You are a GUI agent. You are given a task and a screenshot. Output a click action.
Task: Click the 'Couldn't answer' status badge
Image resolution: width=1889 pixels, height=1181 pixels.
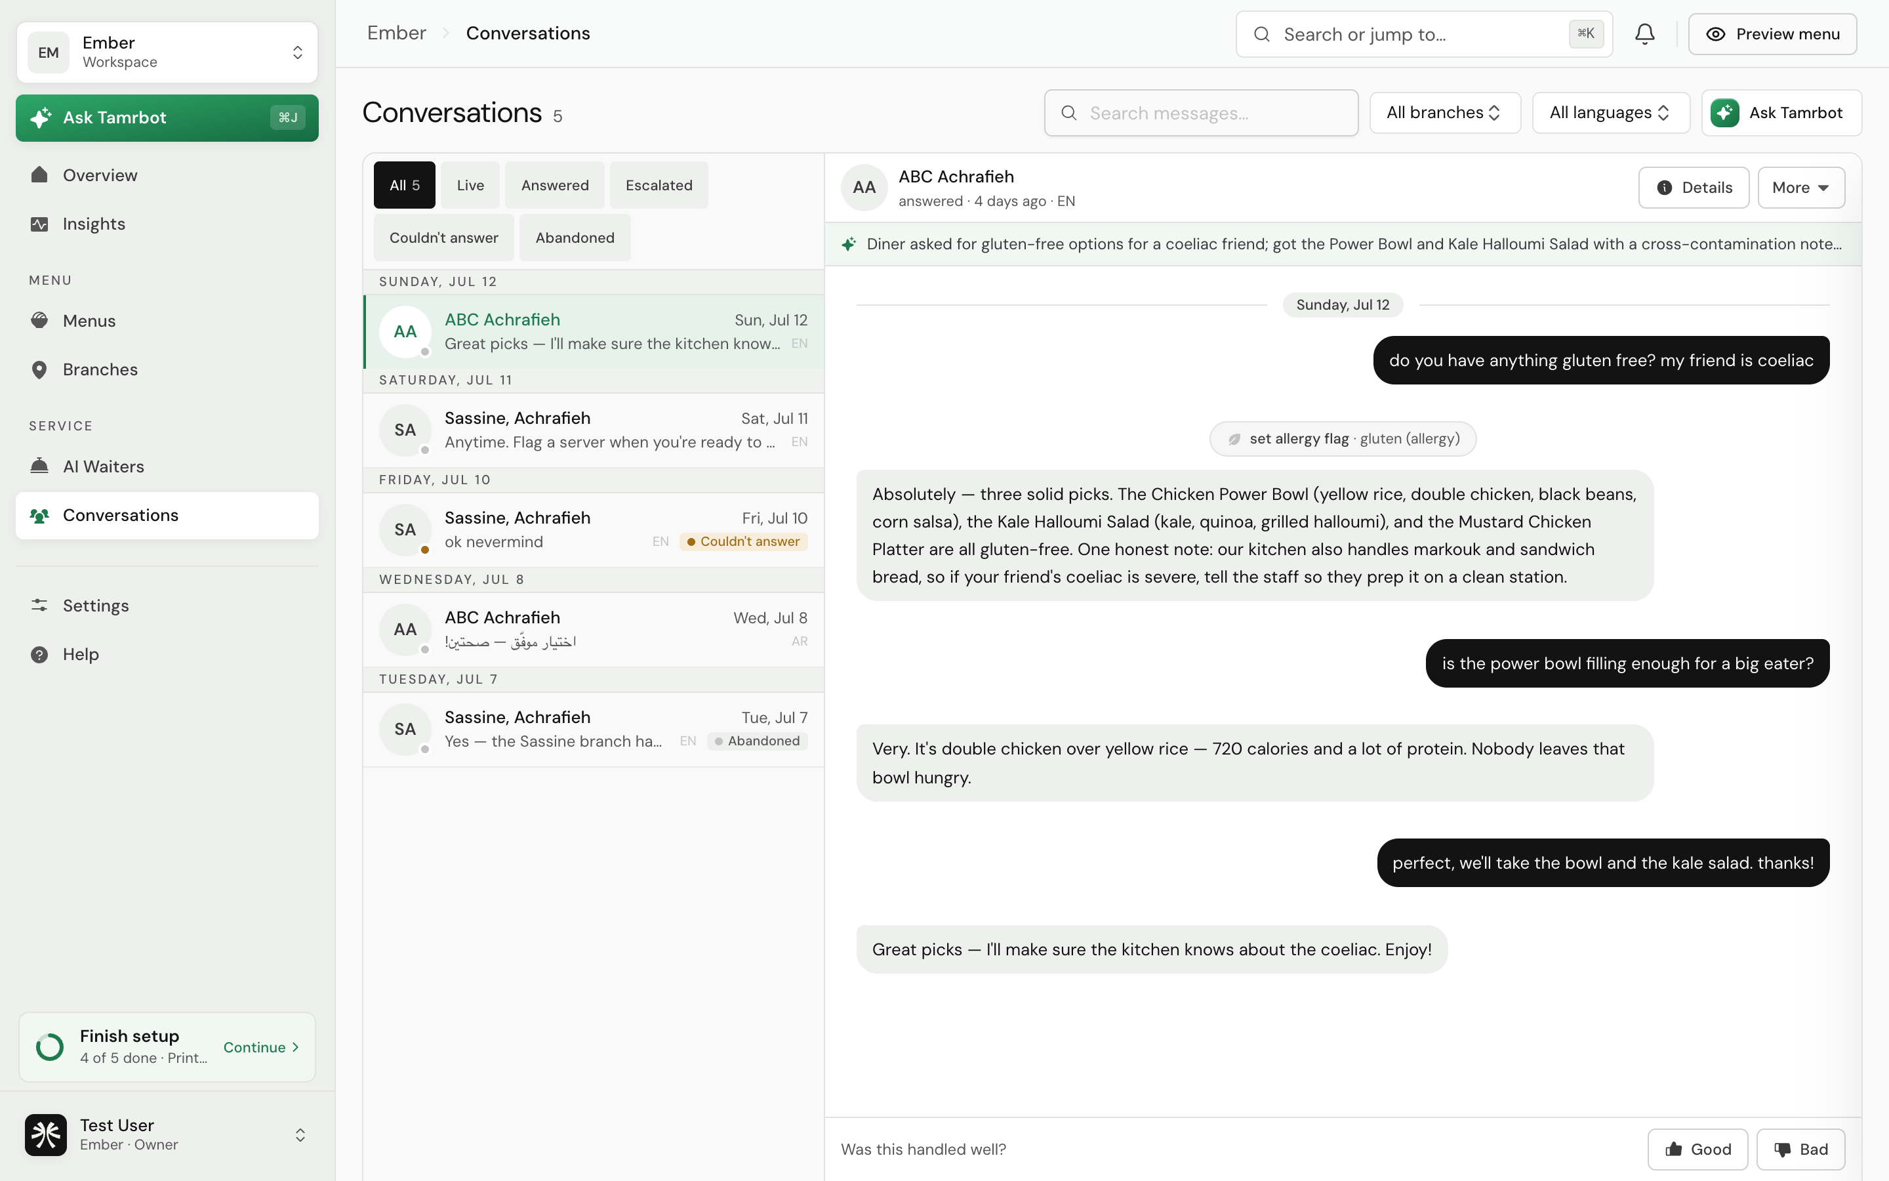click(x=743, y=541)
